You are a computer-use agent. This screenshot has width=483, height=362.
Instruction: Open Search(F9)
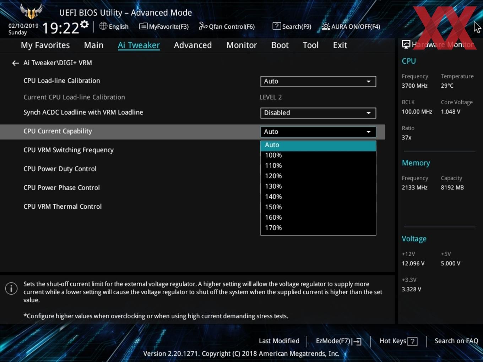292,27
